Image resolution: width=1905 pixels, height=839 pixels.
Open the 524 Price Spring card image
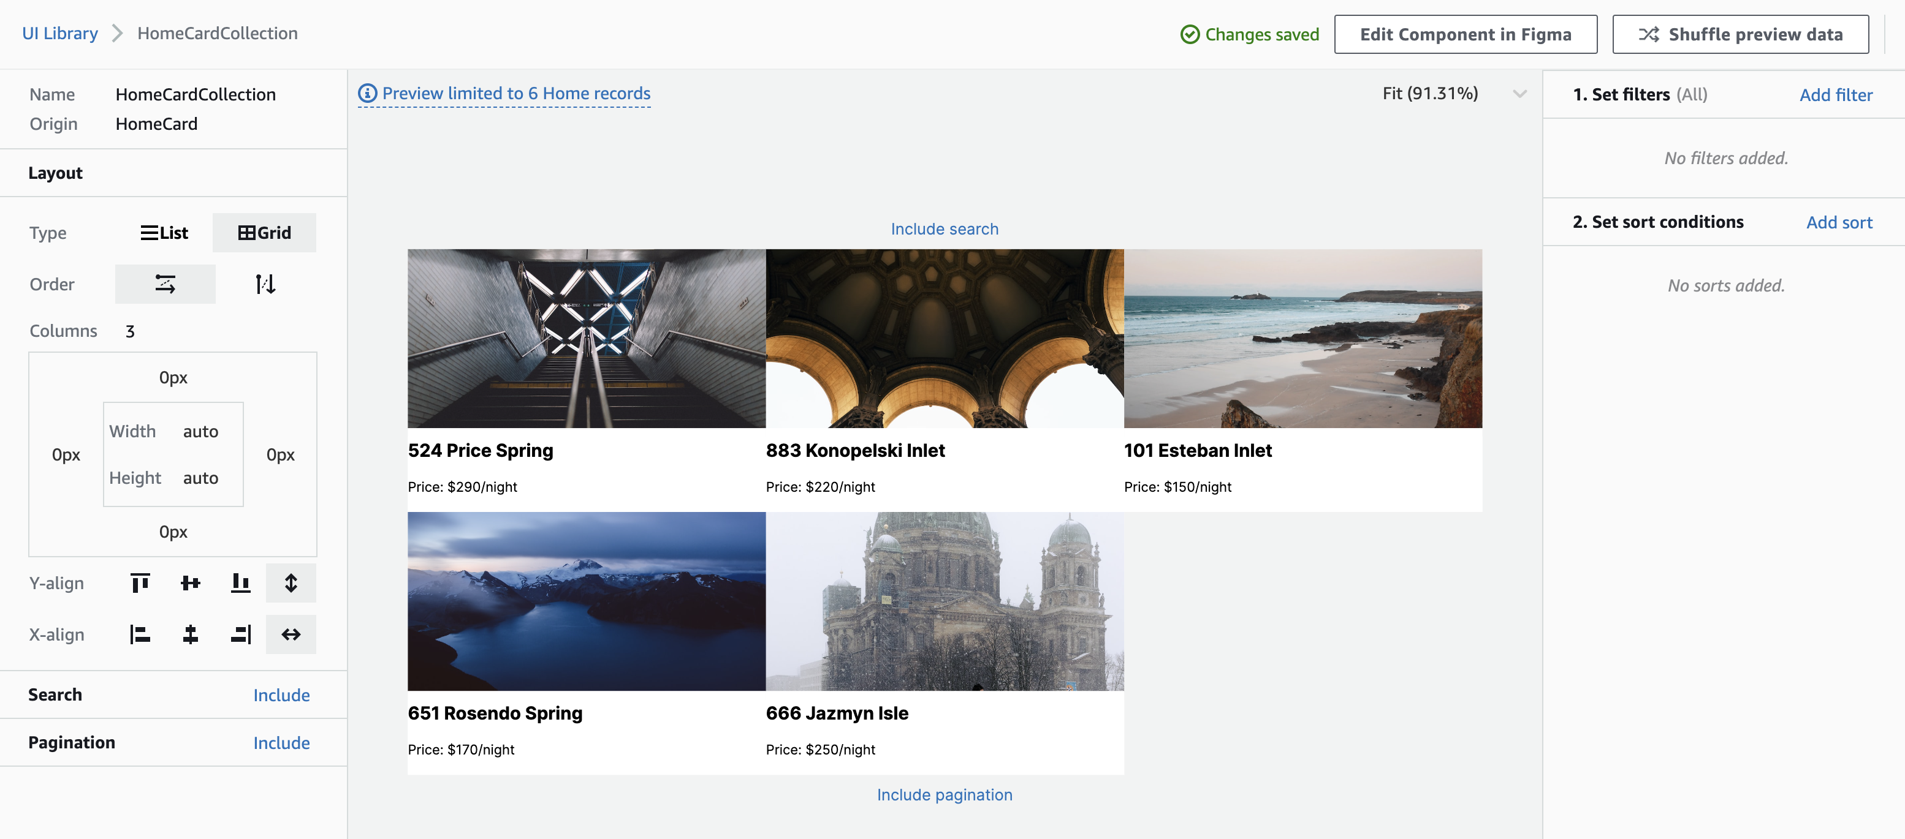tap(587, 339)
